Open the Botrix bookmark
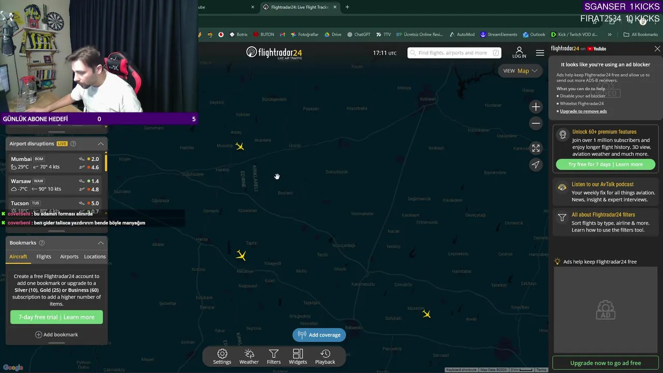663x373 pixels. [x=238, y=35]
